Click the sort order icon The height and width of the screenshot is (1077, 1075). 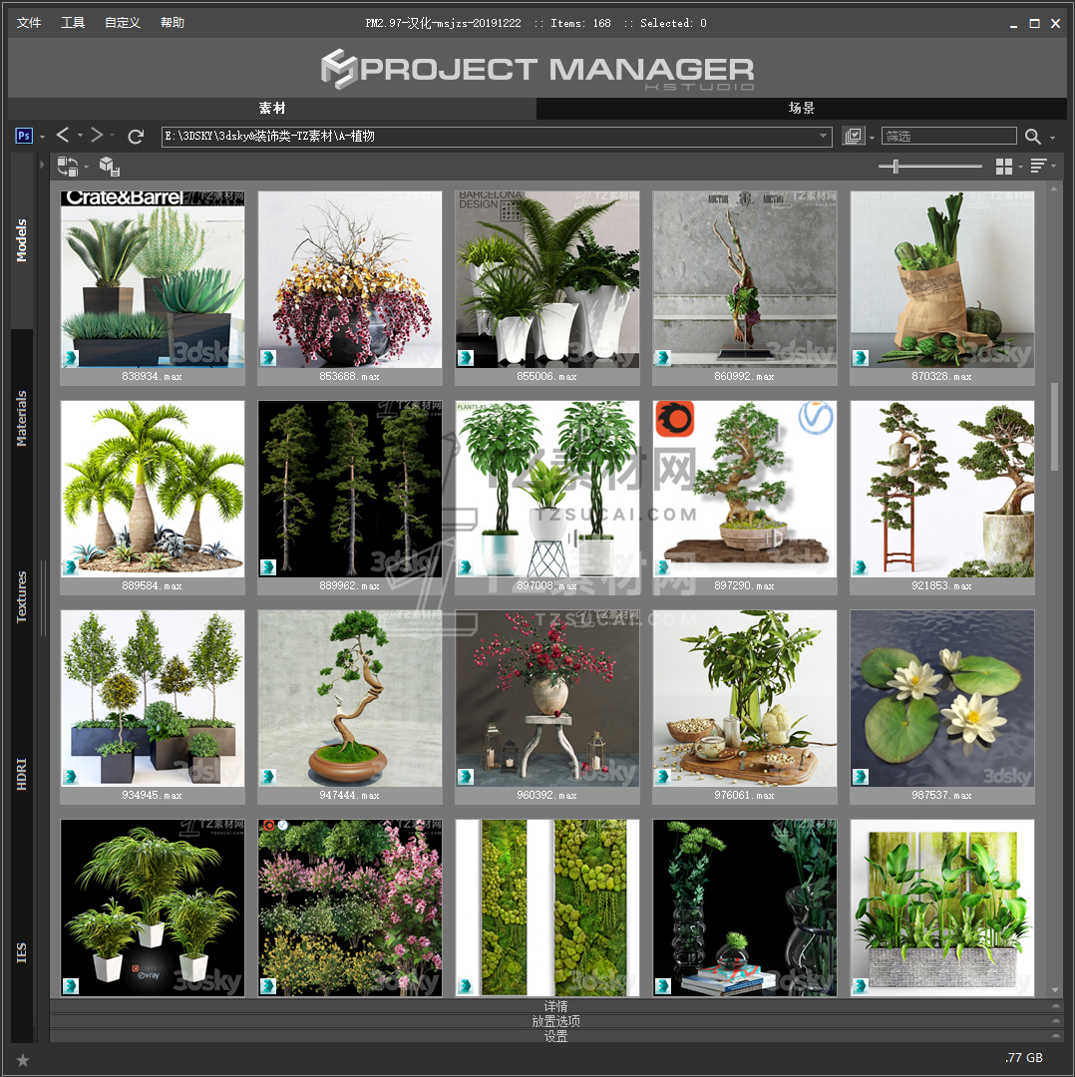point(1038,167)
